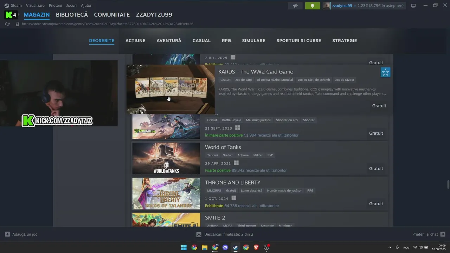450x253 pixels.
Task: Click 'Joc cu cărți de schimb' tag
Action: pyautogui.click(x=314, y=80)
